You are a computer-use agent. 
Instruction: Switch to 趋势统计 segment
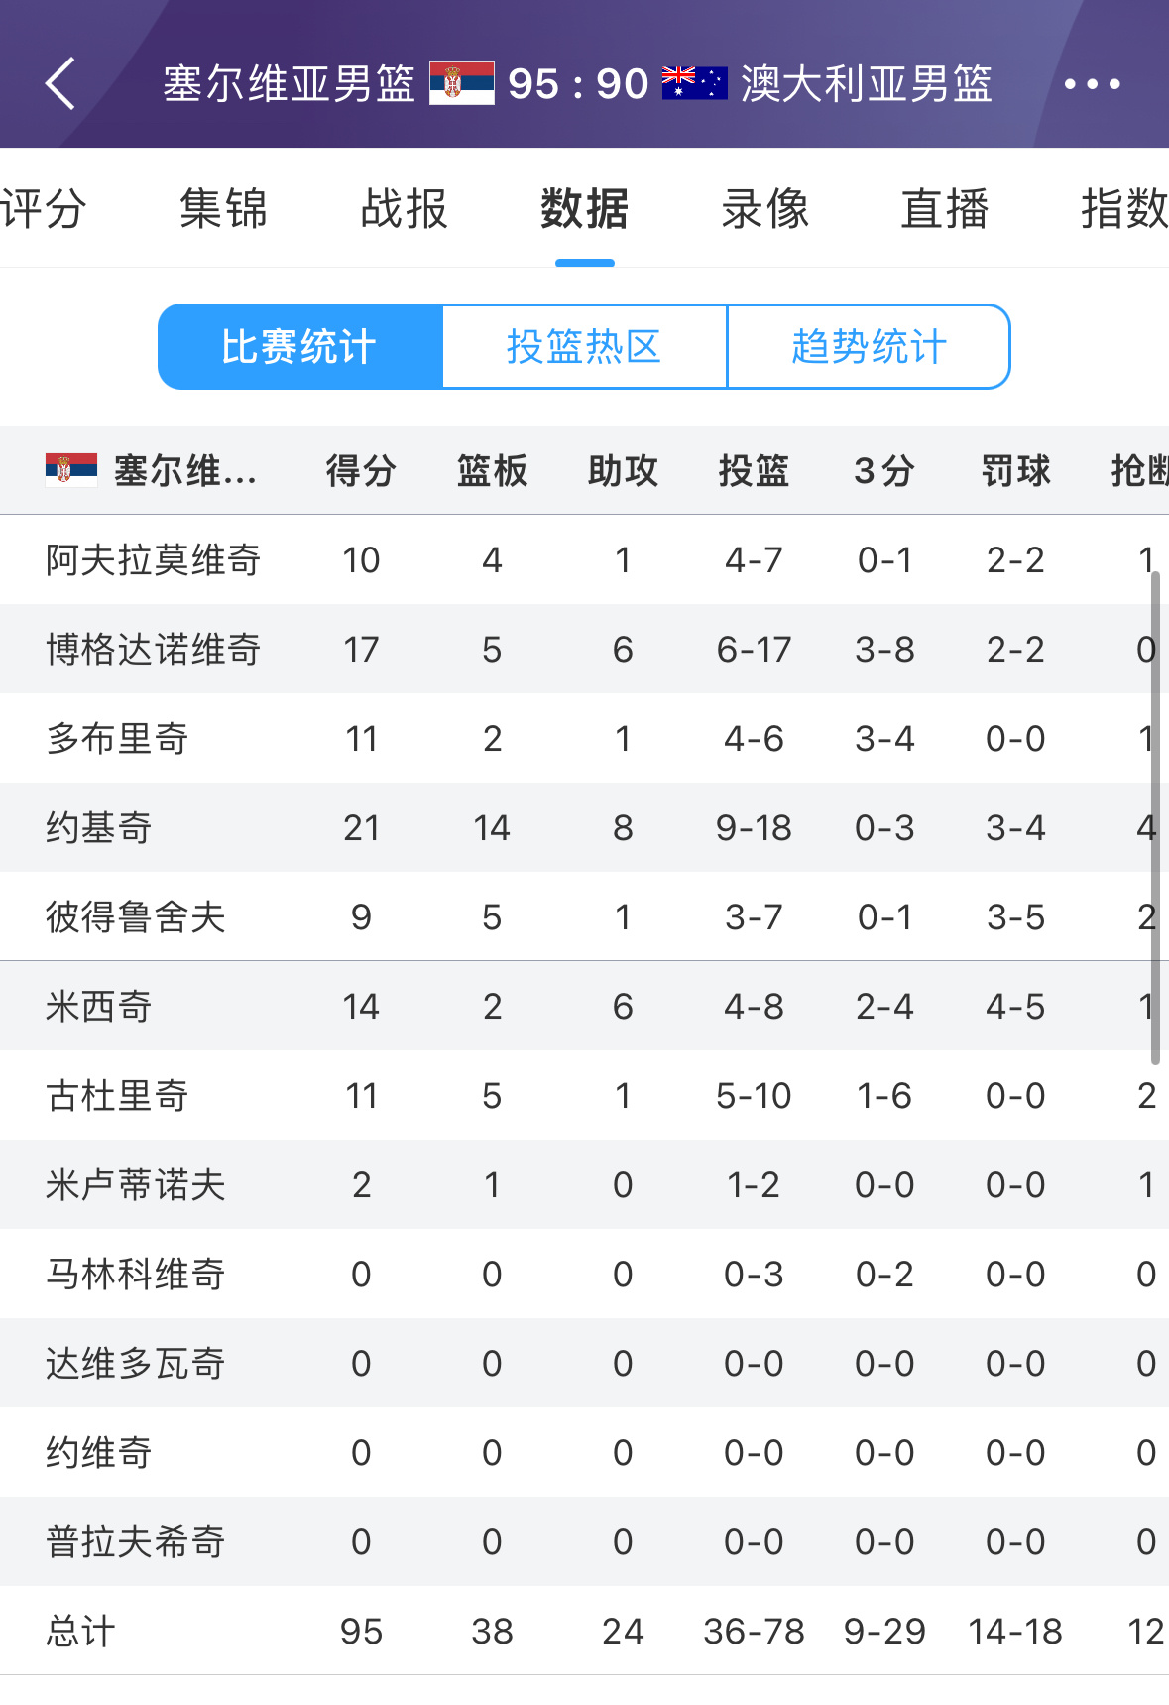[869, 347]
